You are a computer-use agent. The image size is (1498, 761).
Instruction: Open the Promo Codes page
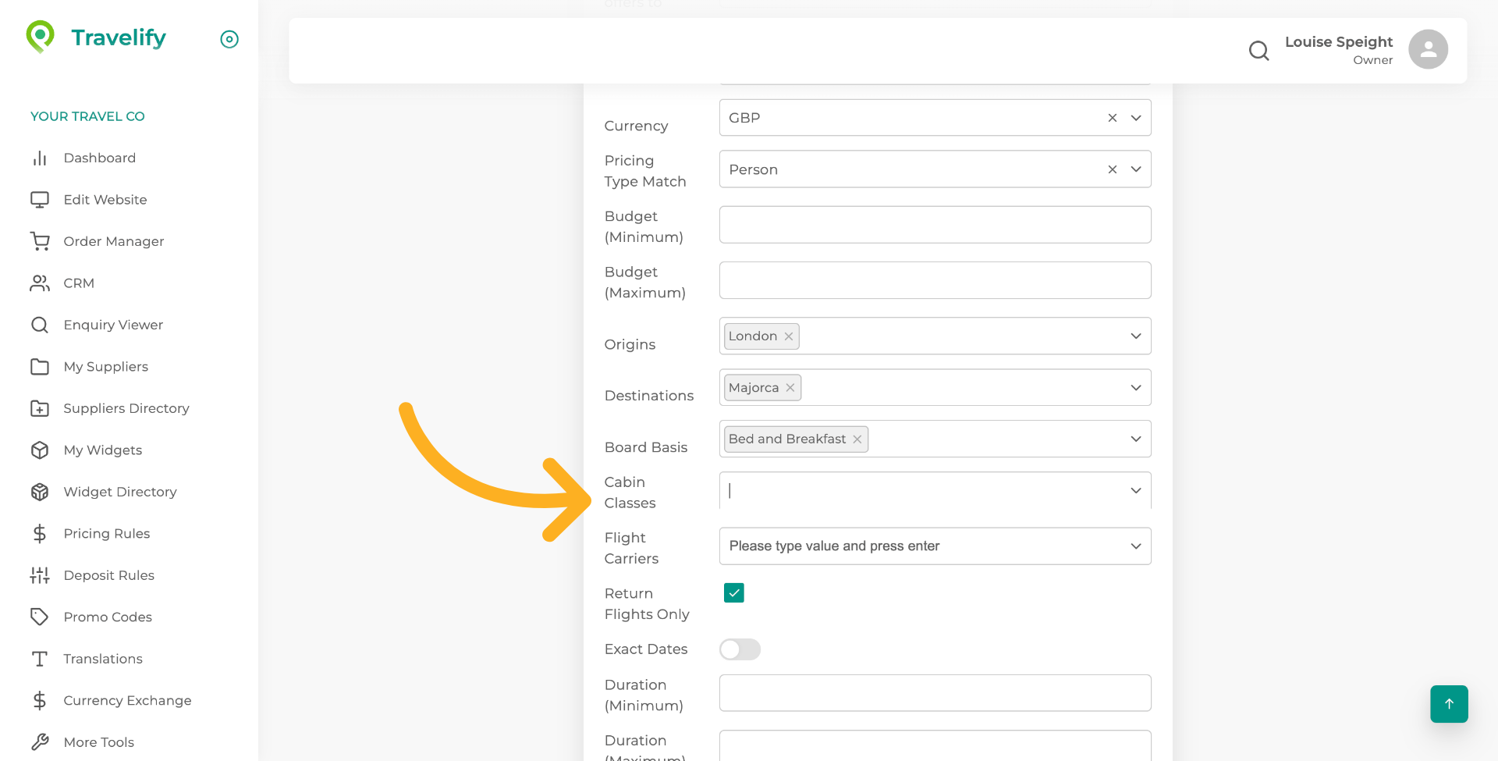[108, 617]
